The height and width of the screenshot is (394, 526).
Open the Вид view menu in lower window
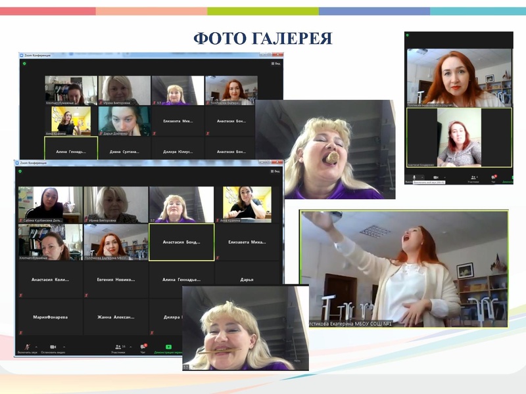(276, 171)
